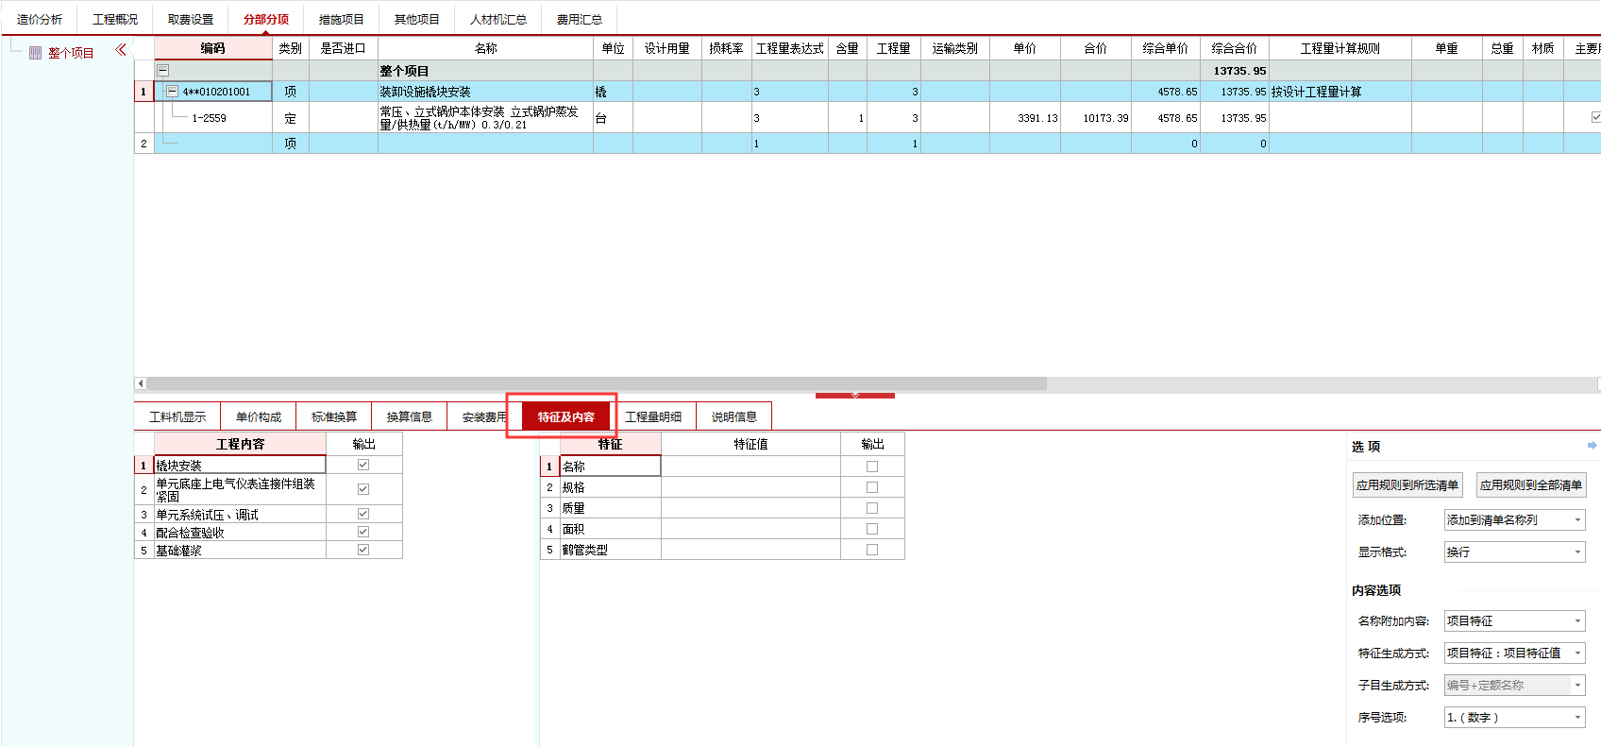Click the blue arrow next to 选项
Screen dimensions: 1601x747
(x=1592, y=445)
